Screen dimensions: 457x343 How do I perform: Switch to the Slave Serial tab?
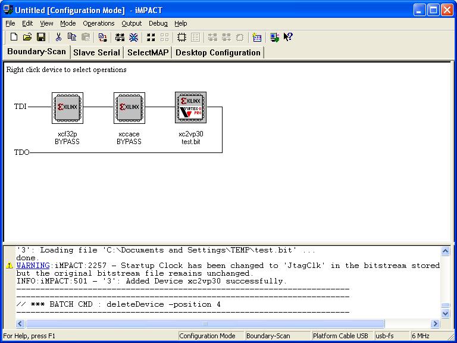click(x=96, y=52)
